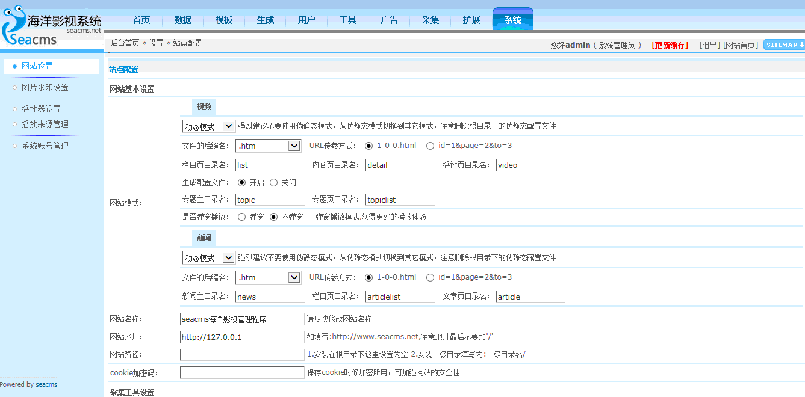Viewport: 805px width, 397px height.
Task: Click the SITEMAP button
Action: [784, 45]
